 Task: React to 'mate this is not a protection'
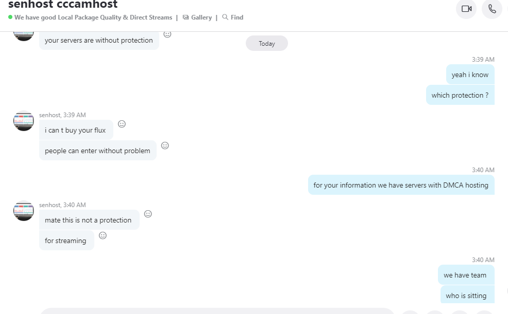click(x=148, y=214)
